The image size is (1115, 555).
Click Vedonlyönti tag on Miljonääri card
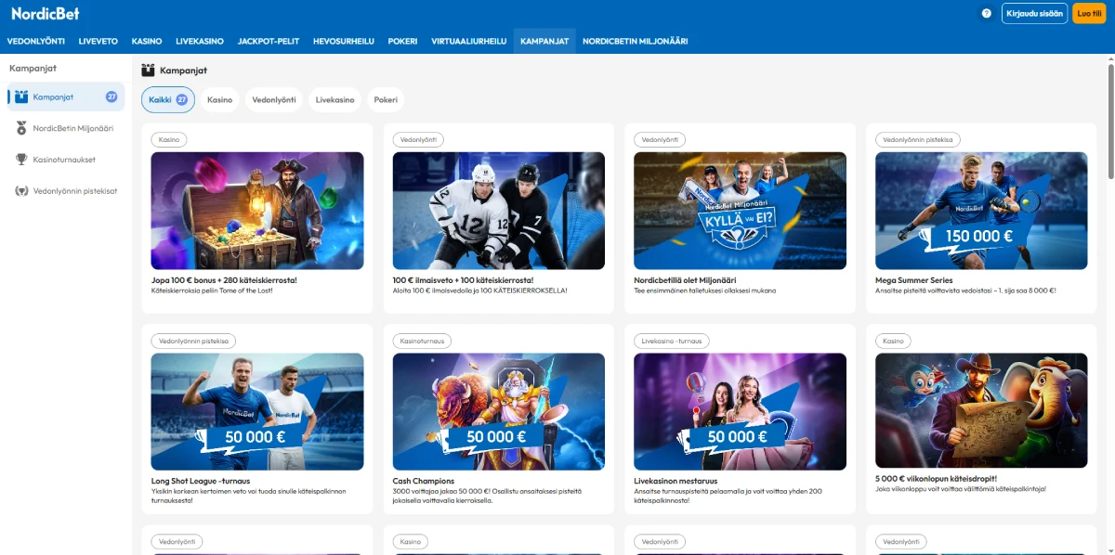click(x=660, y=139)
